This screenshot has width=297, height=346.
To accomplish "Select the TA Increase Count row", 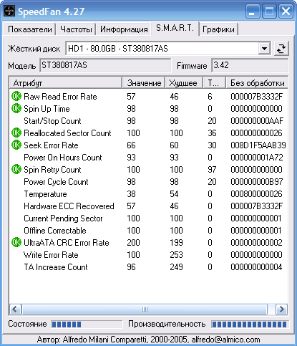I will 148,266.
